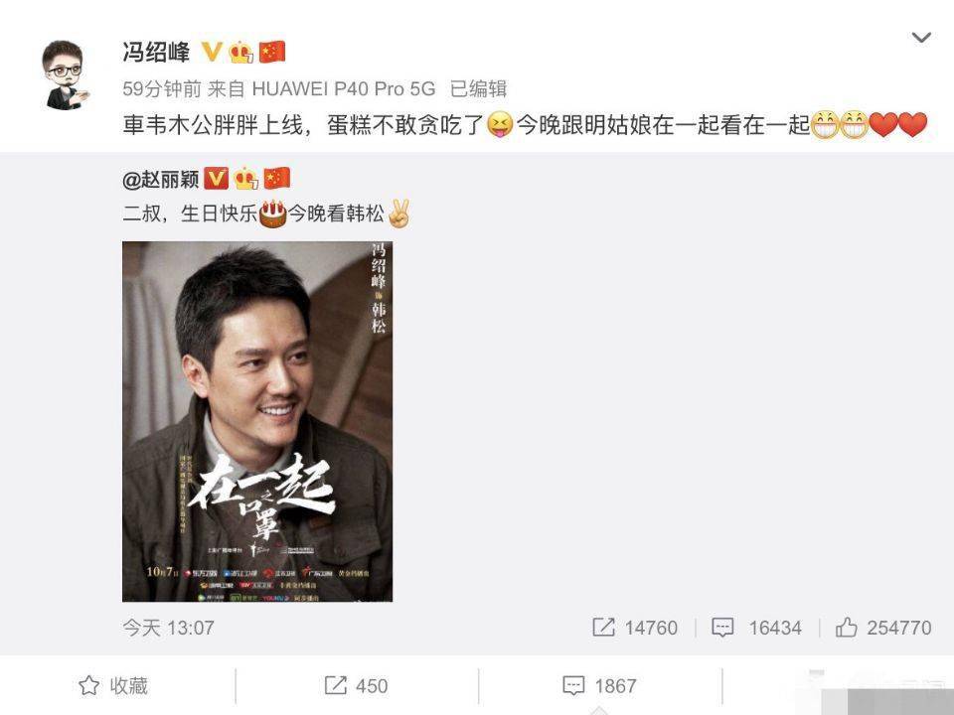Open the original post comments 16434

pyautogui.click(x=756, y=628)
